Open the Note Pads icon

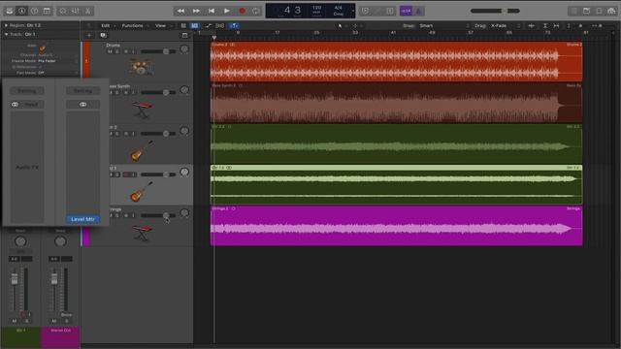pyautogui.click(x=586, y=11)
